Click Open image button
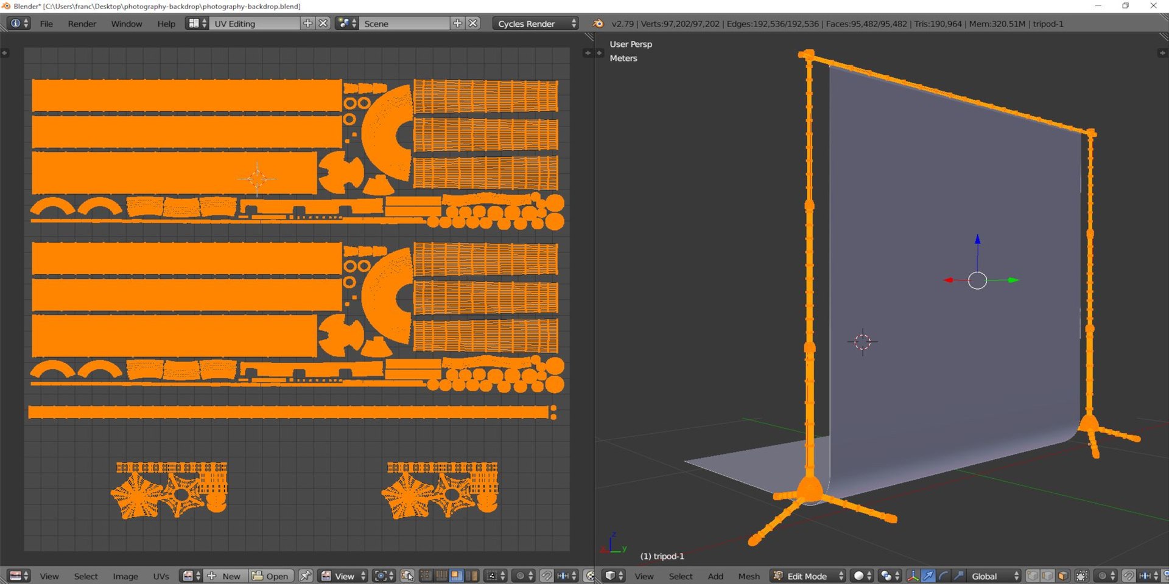The image size is (1169, 584). (x=271, y=575)
